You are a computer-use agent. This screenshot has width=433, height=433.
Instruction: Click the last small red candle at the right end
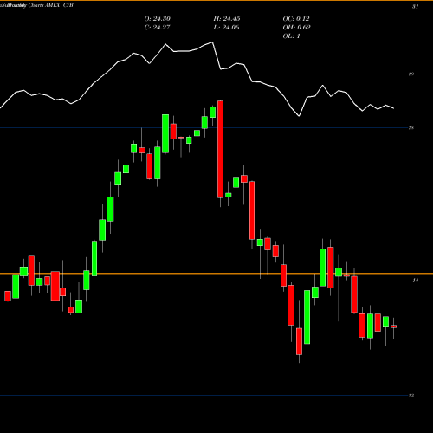[393, 326]
